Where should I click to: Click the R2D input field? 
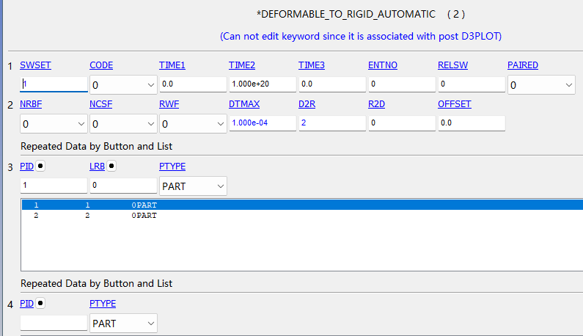402,123
